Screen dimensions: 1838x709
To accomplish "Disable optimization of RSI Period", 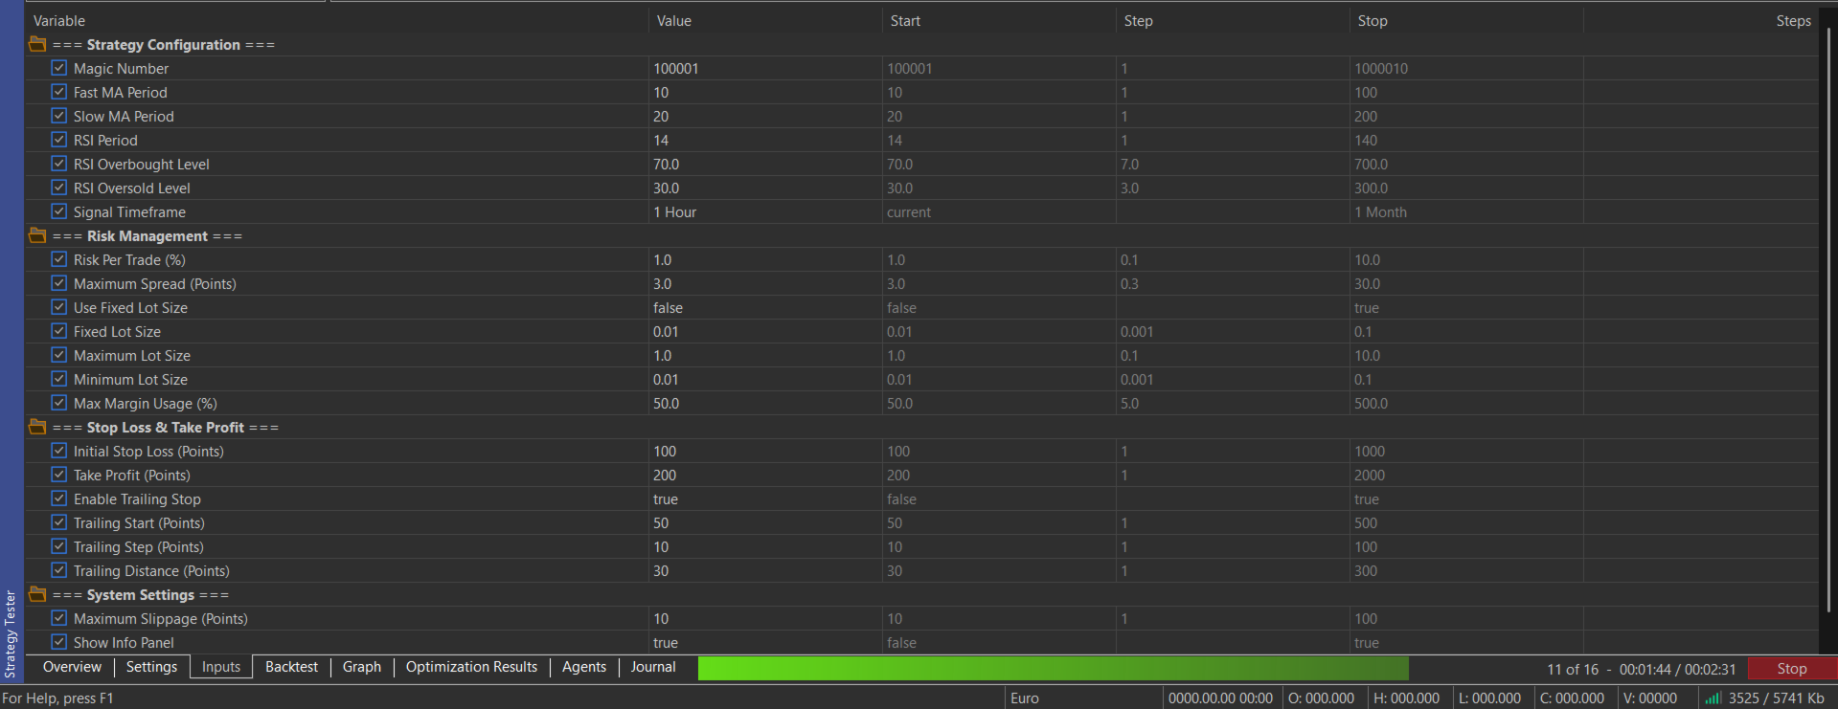I will tap(59, 140).
